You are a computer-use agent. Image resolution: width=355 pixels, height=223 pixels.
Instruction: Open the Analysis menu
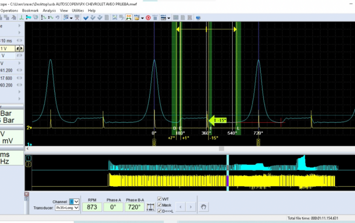[x=49, y=10]
